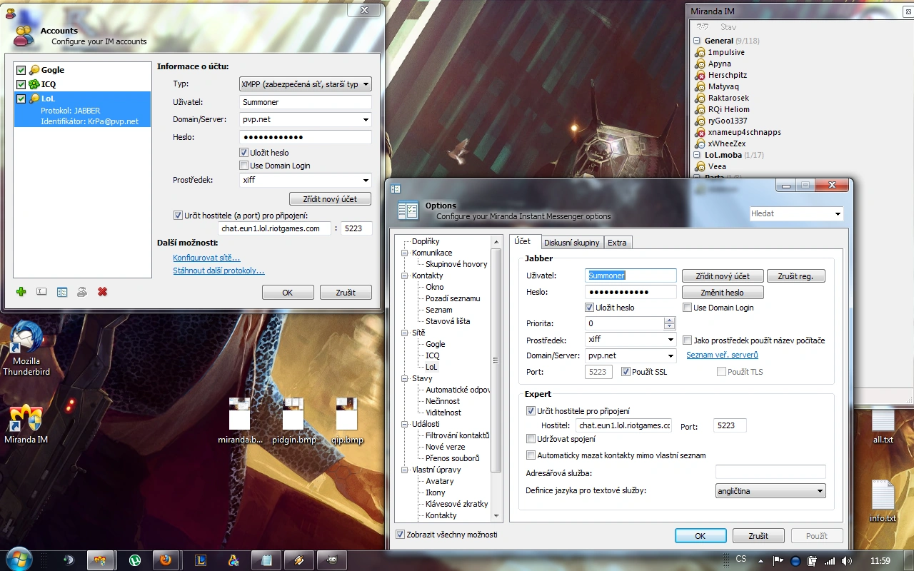Open the 'angličtina' language dropdown

pyautogui.click(x=770, y=491)
